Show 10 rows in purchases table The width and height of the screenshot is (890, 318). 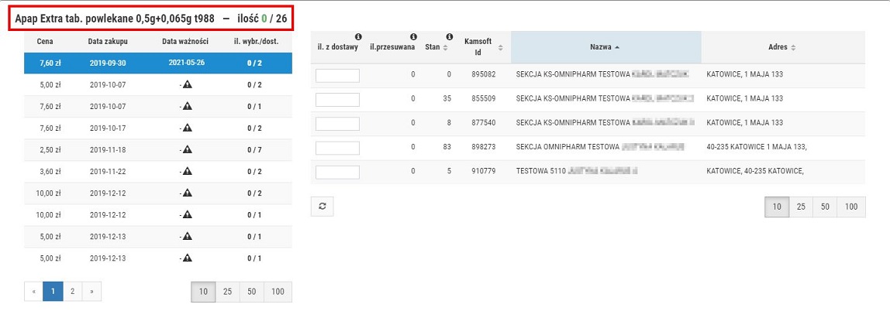(204, 292)
